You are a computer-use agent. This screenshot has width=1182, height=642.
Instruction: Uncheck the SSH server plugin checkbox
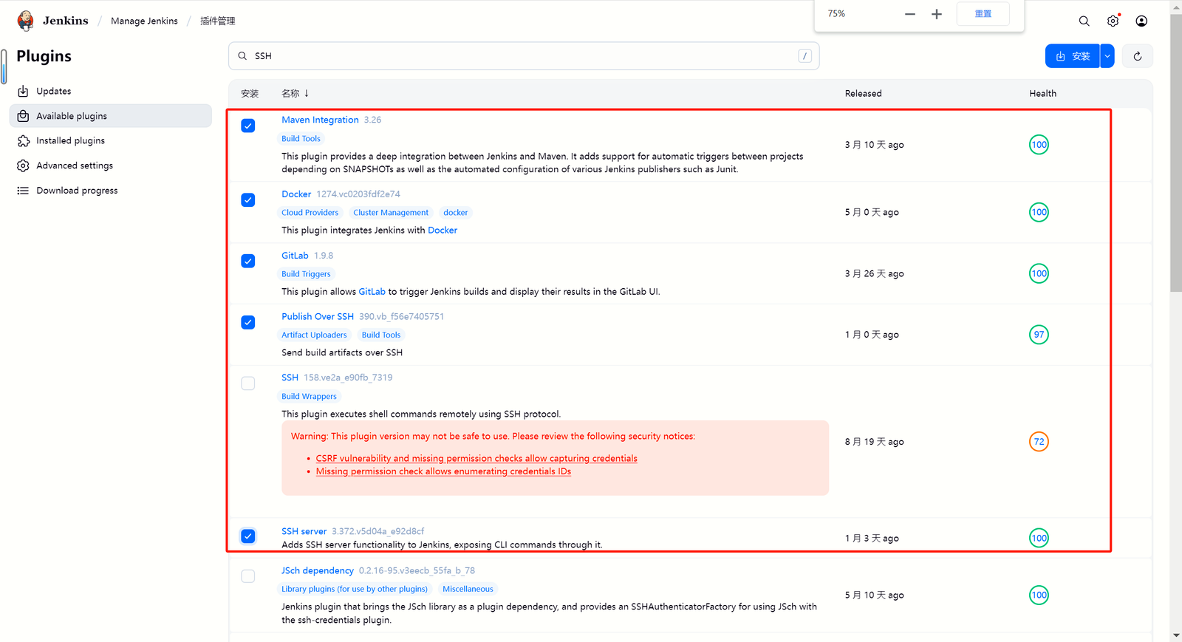(x=248, y=536)
